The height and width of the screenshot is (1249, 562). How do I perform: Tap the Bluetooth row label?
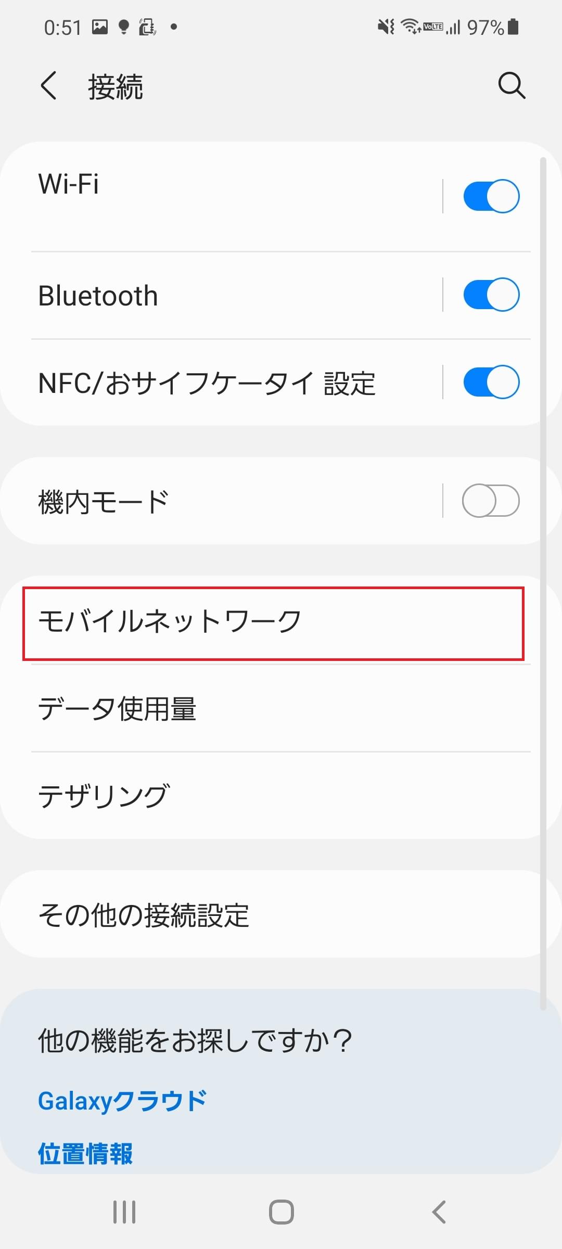(99, 295)
